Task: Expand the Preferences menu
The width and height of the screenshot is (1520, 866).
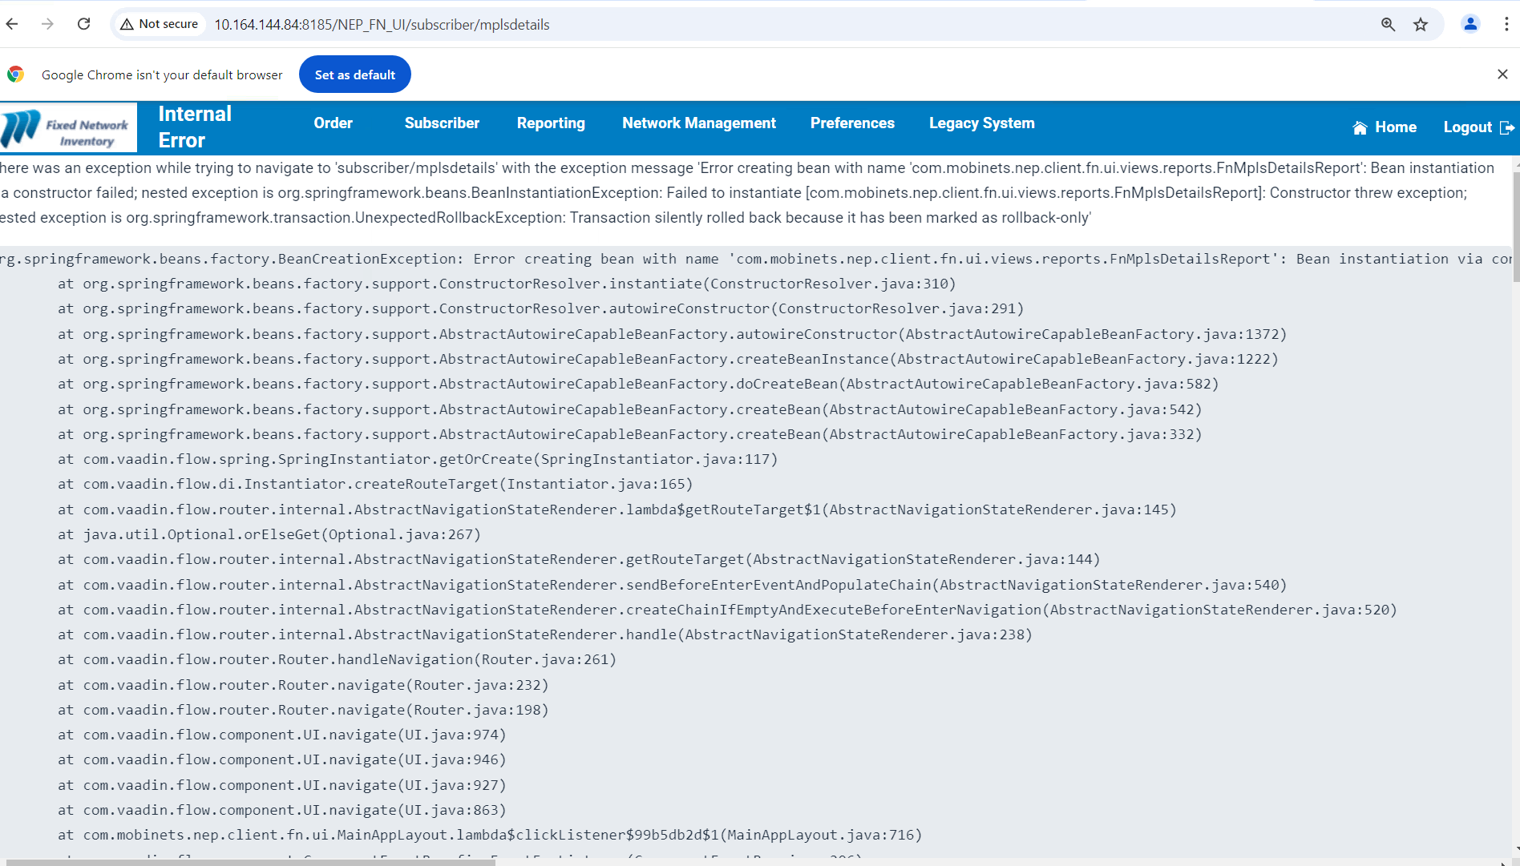Action: [852, 123]
